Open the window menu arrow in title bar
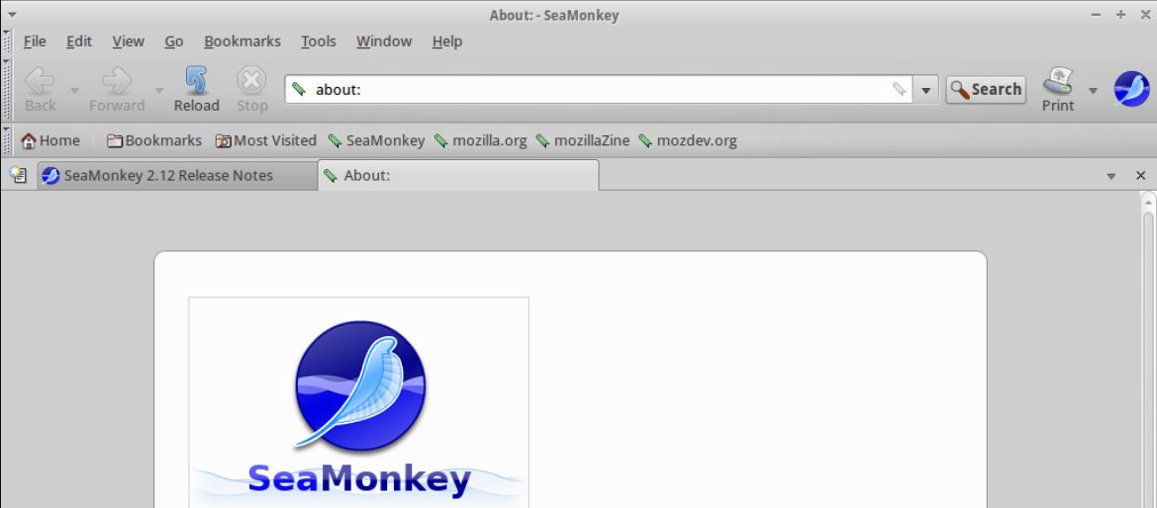This screenshot has height=508, width=1157. 12,14
